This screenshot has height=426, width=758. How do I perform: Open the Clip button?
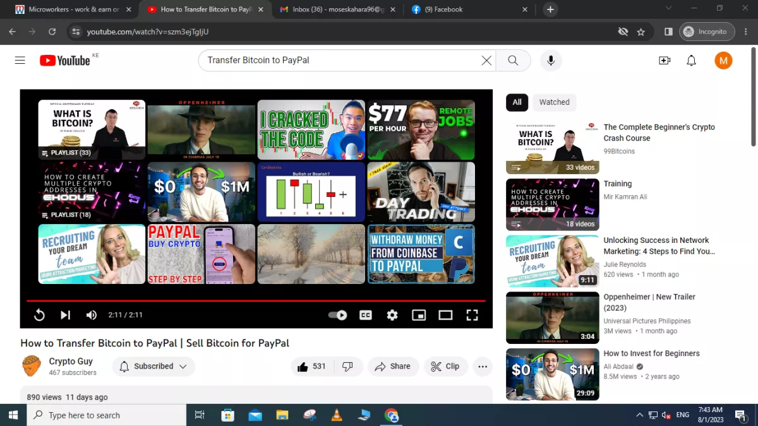tap(445, 366)
